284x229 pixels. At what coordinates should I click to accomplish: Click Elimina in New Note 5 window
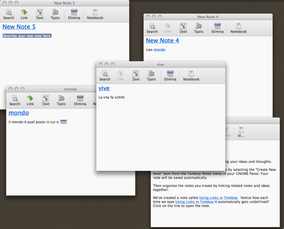74,15
